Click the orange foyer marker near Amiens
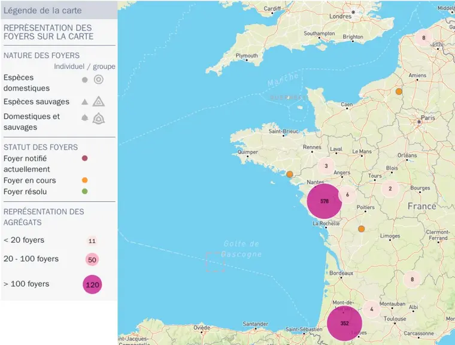455x345 pixels. pos(399,92)
